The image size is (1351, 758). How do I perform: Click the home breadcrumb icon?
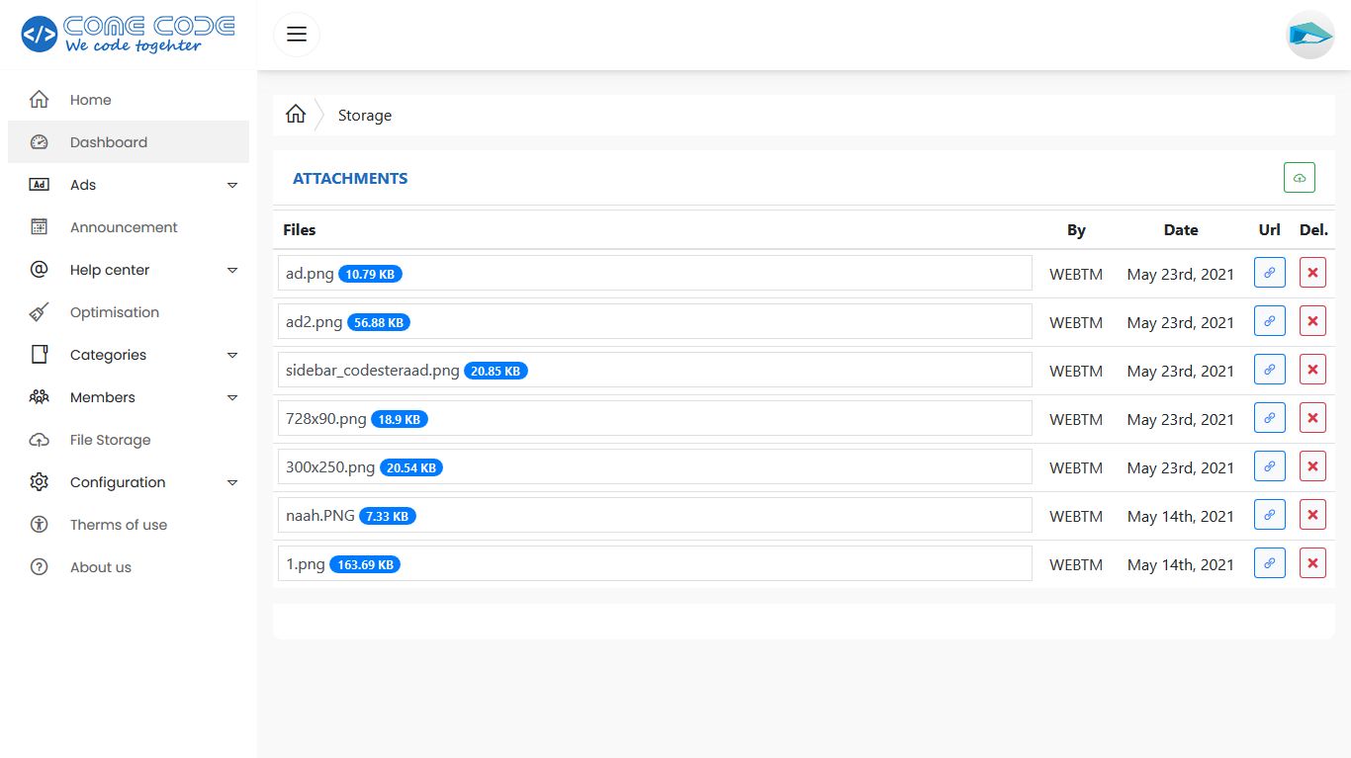[296, 115]
